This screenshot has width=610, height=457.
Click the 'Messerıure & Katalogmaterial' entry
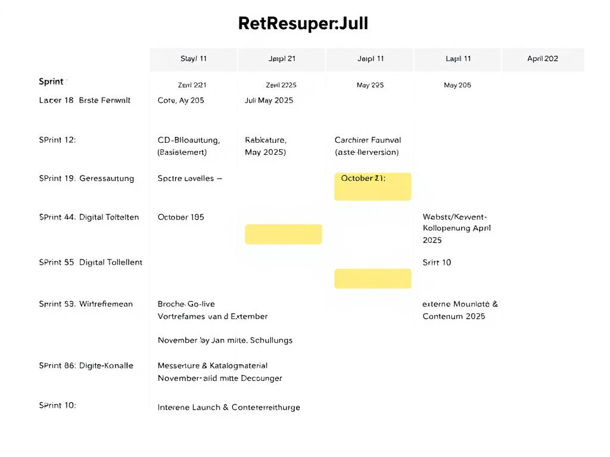click(x=213, y=366)
